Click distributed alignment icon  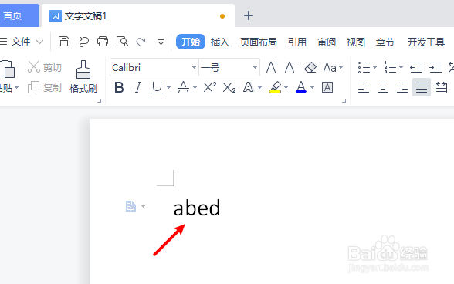[x=441, y=87]
